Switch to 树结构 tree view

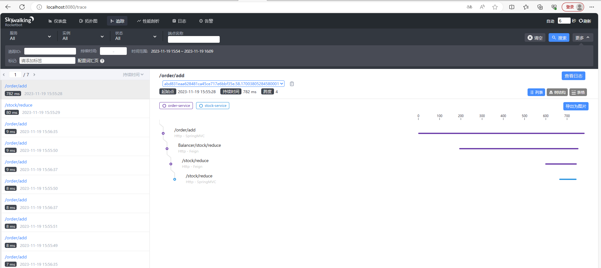click(557, 92)
